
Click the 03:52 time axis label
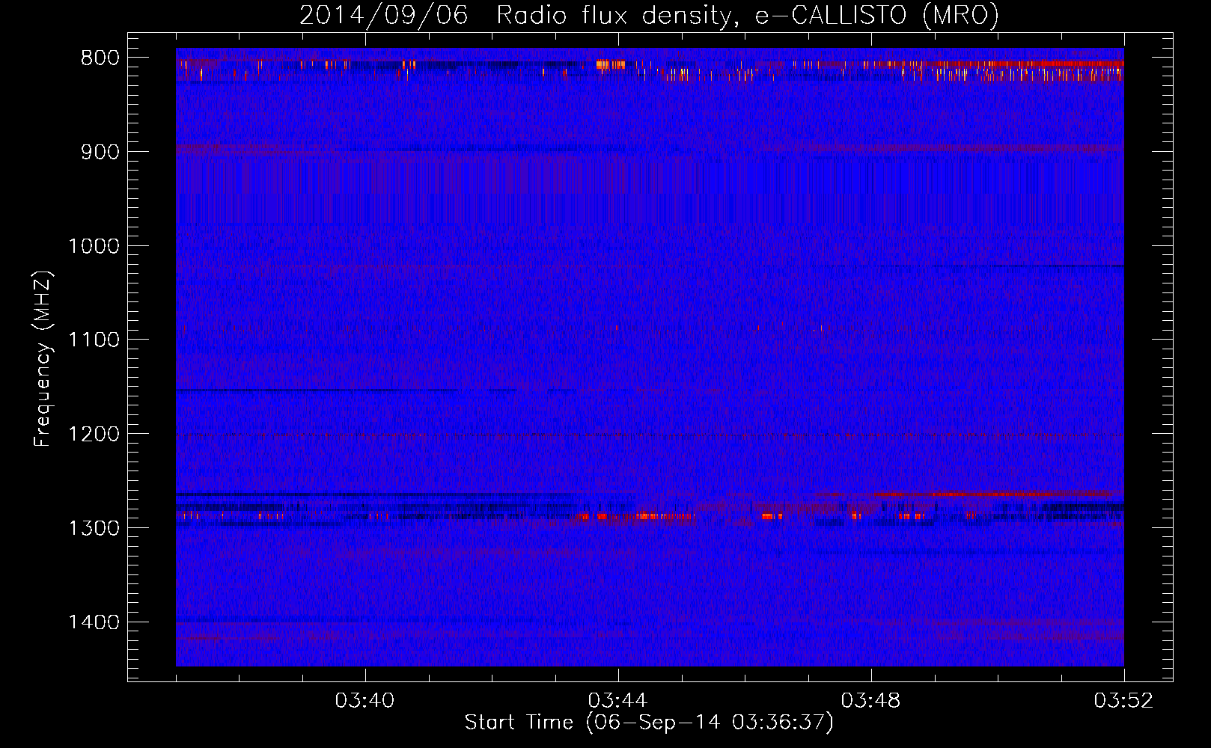tap(1123, 701)
